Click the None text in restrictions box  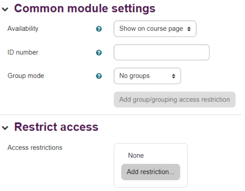pyautogui.click(x=136, y=155)
